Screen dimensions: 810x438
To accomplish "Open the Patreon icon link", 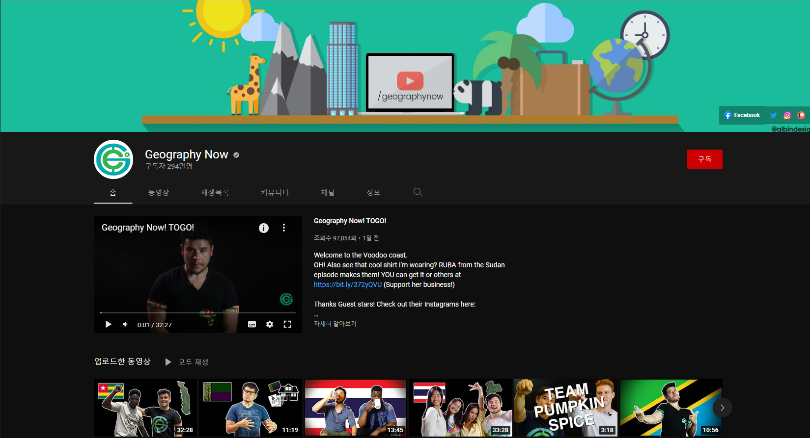I will pyautogui.click(x=801, y=115).
